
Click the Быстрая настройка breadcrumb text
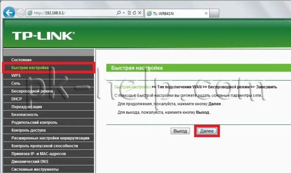[x=132, y=87]
